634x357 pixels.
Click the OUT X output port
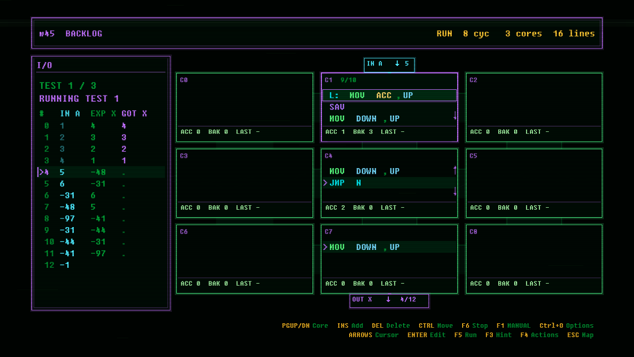pos(389,300)
